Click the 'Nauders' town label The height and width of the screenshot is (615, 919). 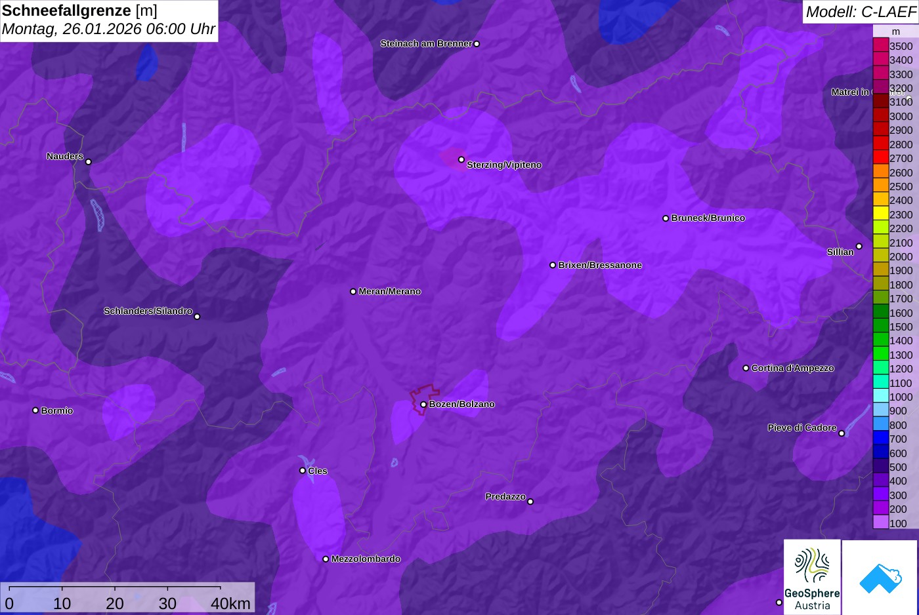[65, 156]
